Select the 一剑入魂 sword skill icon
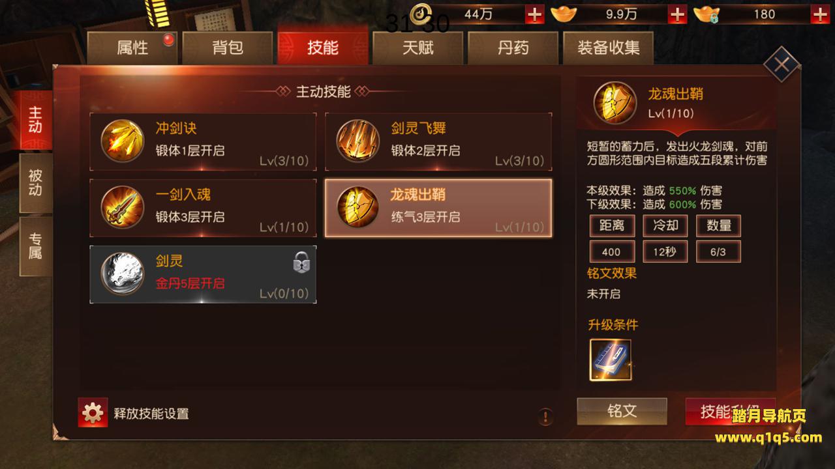The image size is (835, 469). tap(123, 208)
